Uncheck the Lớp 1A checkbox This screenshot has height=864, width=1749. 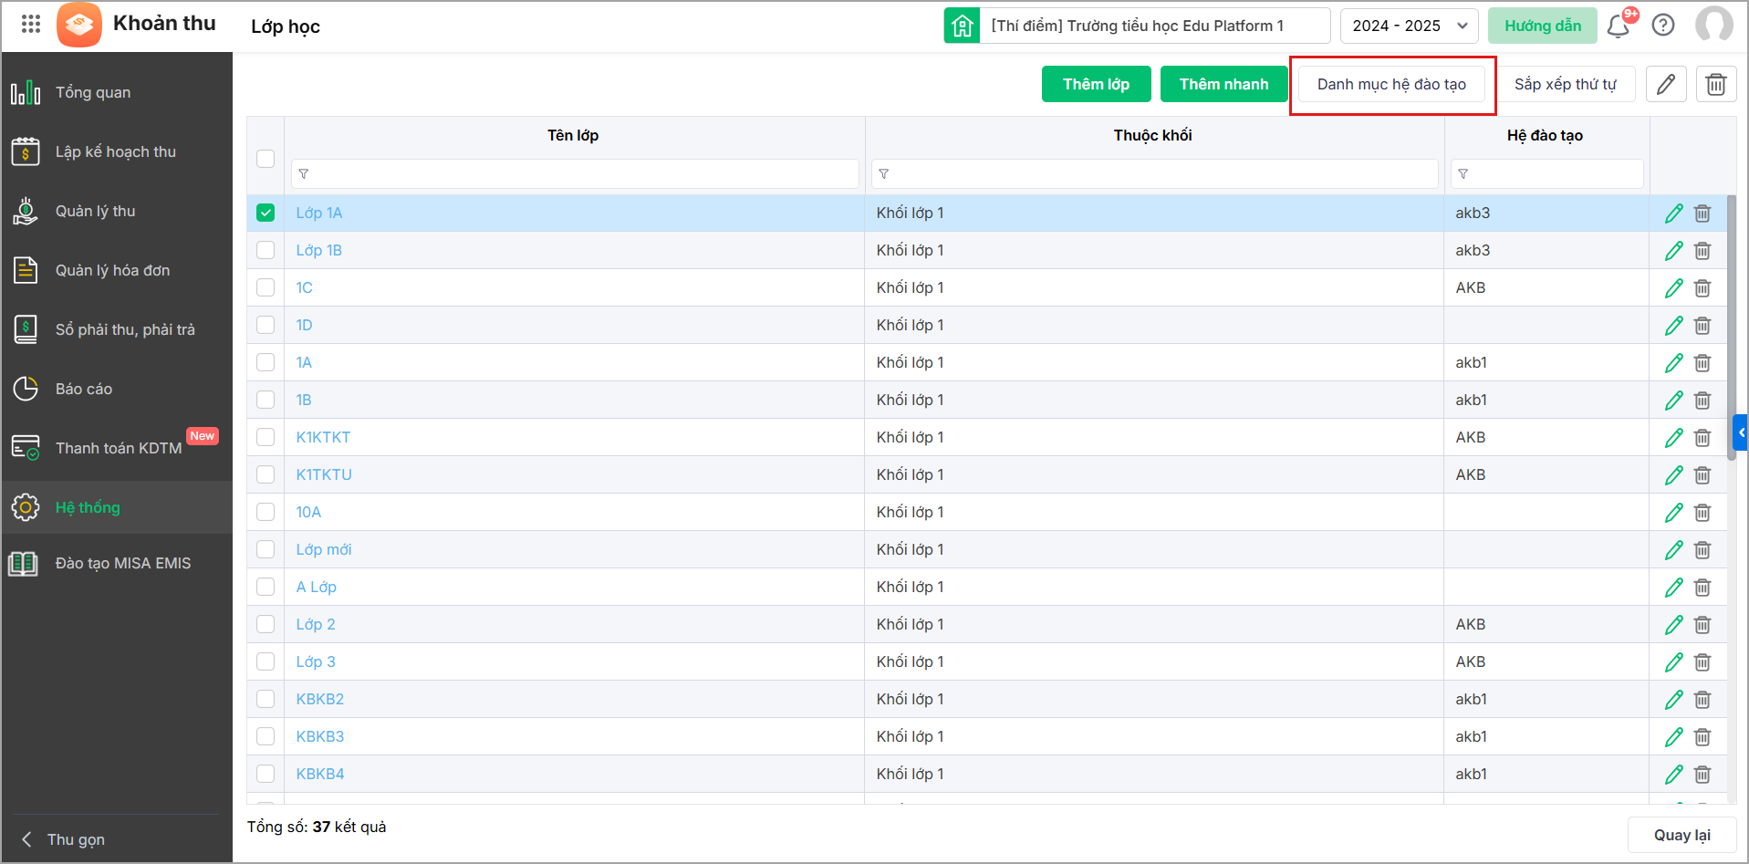265,213
